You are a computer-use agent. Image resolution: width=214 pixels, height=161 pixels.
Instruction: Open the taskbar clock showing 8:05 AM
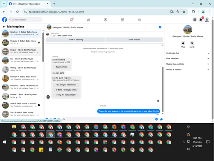click(197, 142)
